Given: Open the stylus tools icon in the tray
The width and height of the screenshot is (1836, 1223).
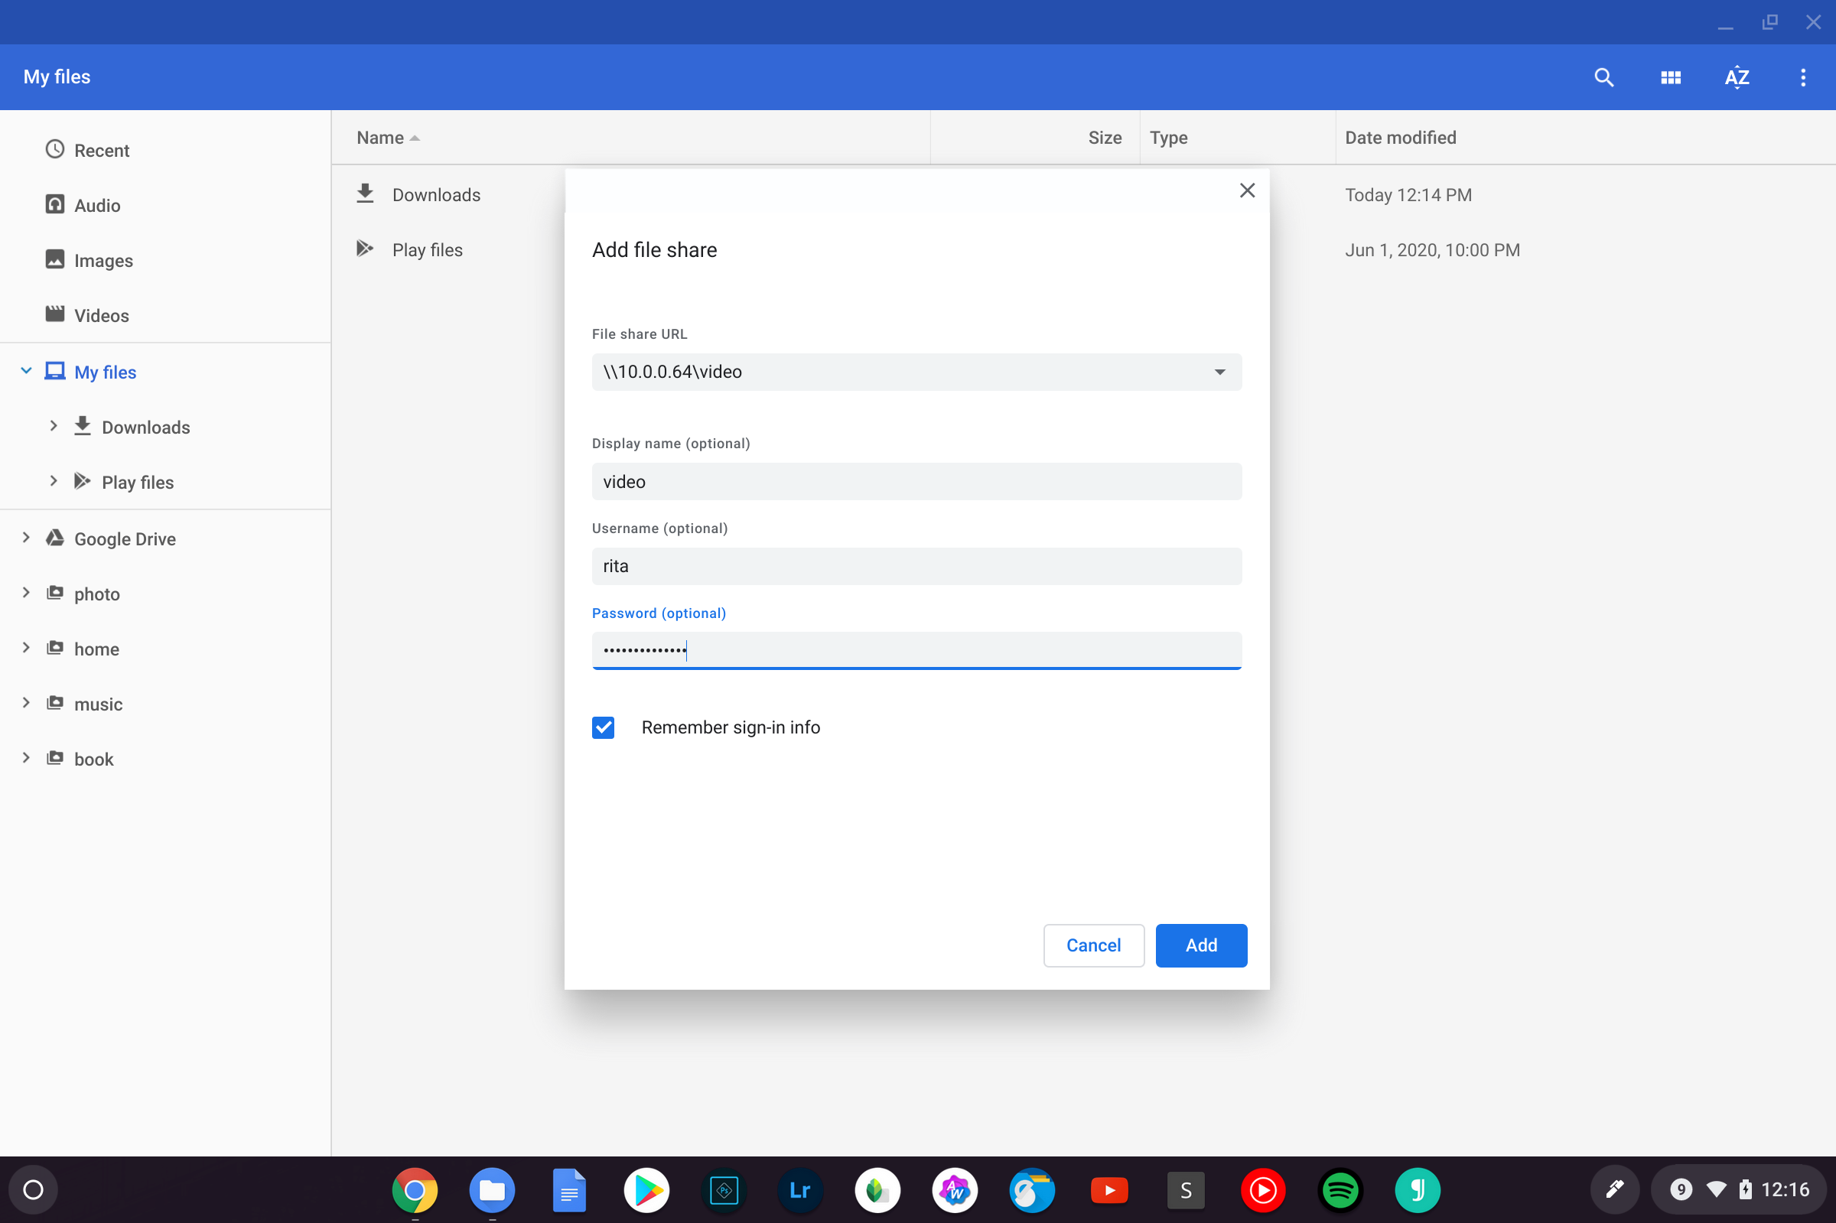Looking at the screenshot, I should (x=1614, y=1189).
